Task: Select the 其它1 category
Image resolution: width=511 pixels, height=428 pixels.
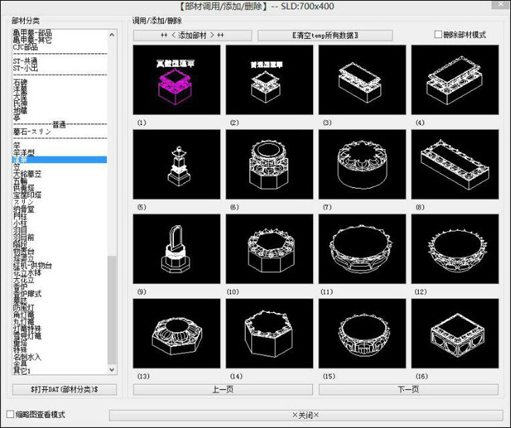Action: [x=22, y=371]
